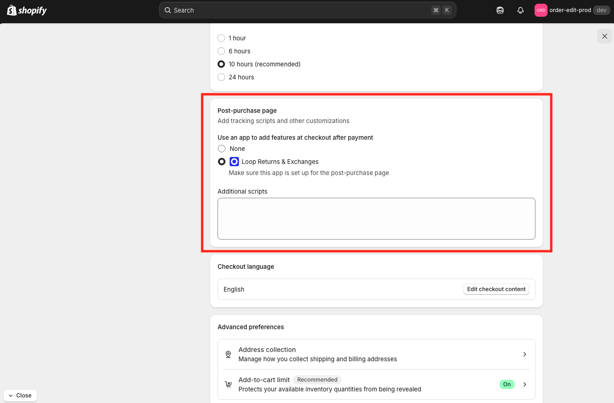Select the 6 hours radio button
614x403 pixels.
click(221, 51)
